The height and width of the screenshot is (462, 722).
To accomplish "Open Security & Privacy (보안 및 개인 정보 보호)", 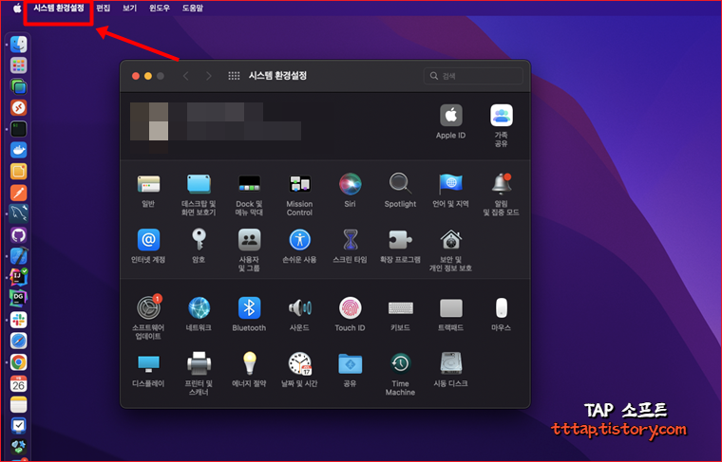I will [451, 239].
